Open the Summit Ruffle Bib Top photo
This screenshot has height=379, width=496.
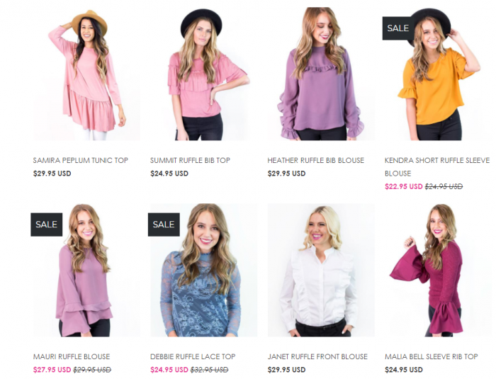tap(204, 74)
